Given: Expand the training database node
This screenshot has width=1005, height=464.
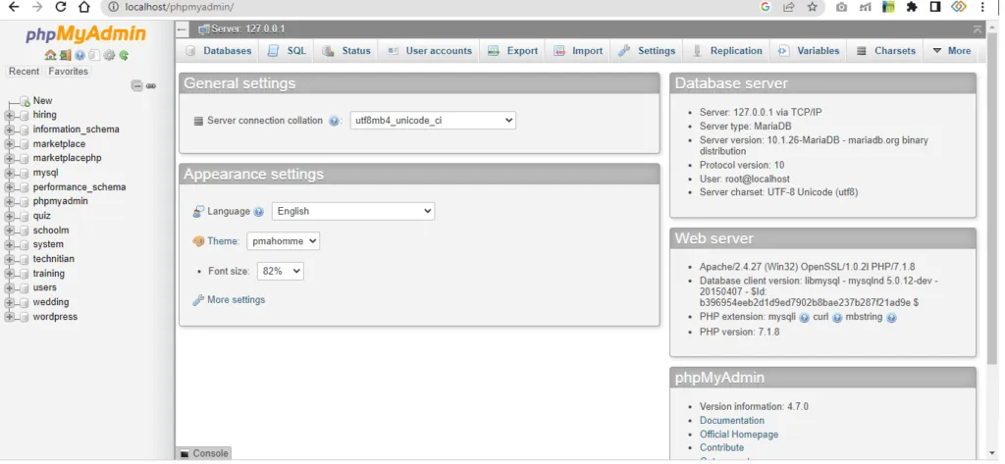Looking at the screenshot, I should (9, 274).
